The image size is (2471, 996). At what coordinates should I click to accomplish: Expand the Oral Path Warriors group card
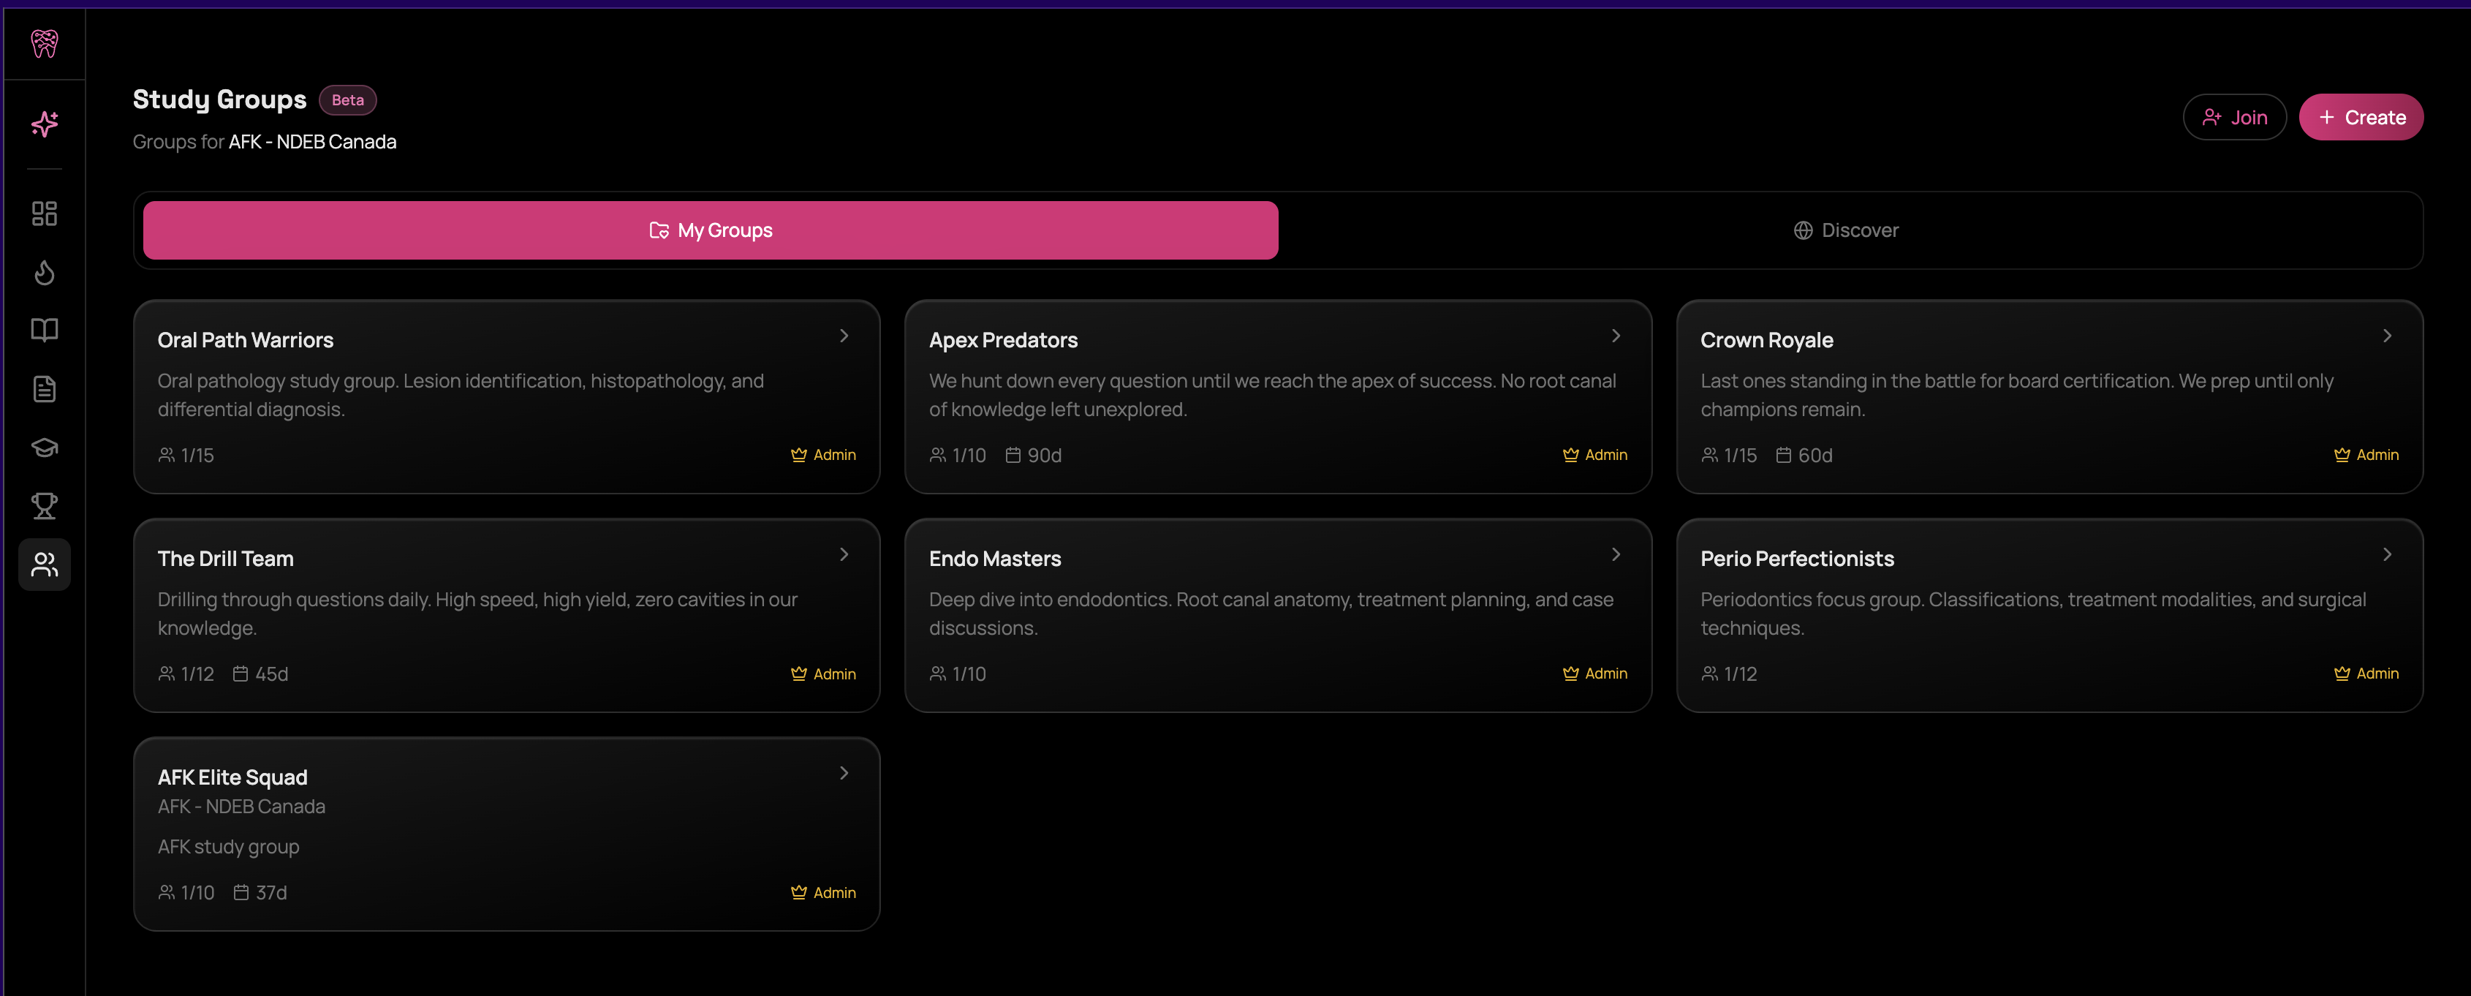tap(843, 336)
